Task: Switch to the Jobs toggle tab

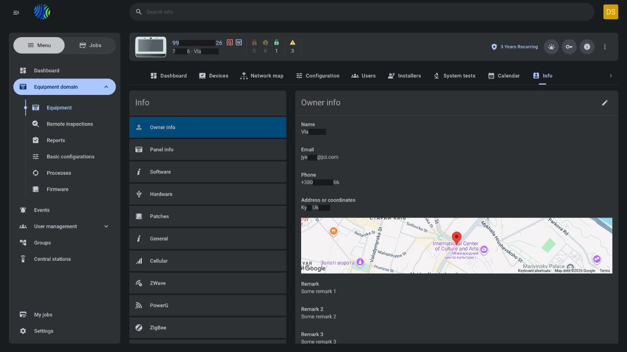Action: (90, 45)
